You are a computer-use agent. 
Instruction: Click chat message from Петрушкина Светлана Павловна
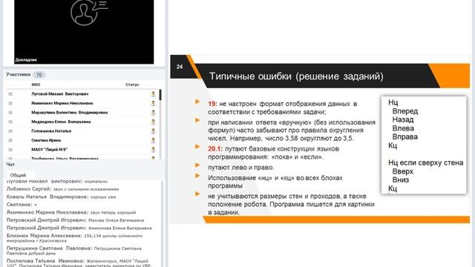click(74, 251)
